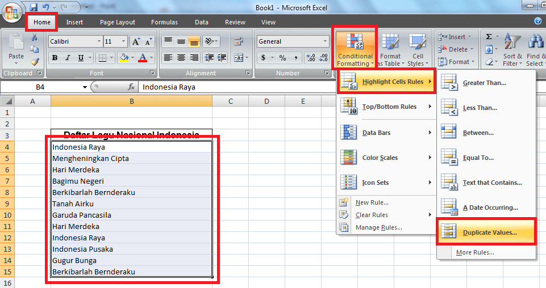Image resolution: width=546 pixels, height=288 pixels.
Task: Switch to the Page Layout tab
Action: (x=117, y=22)
